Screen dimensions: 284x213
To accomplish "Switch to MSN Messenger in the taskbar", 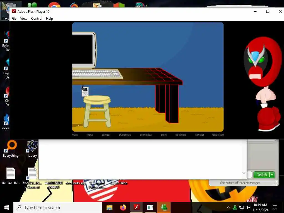I will pos(164,207).
